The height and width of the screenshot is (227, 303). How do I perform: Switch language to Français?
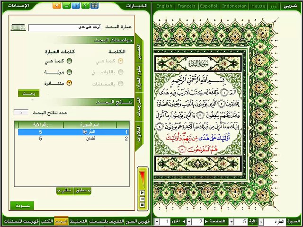187,6
